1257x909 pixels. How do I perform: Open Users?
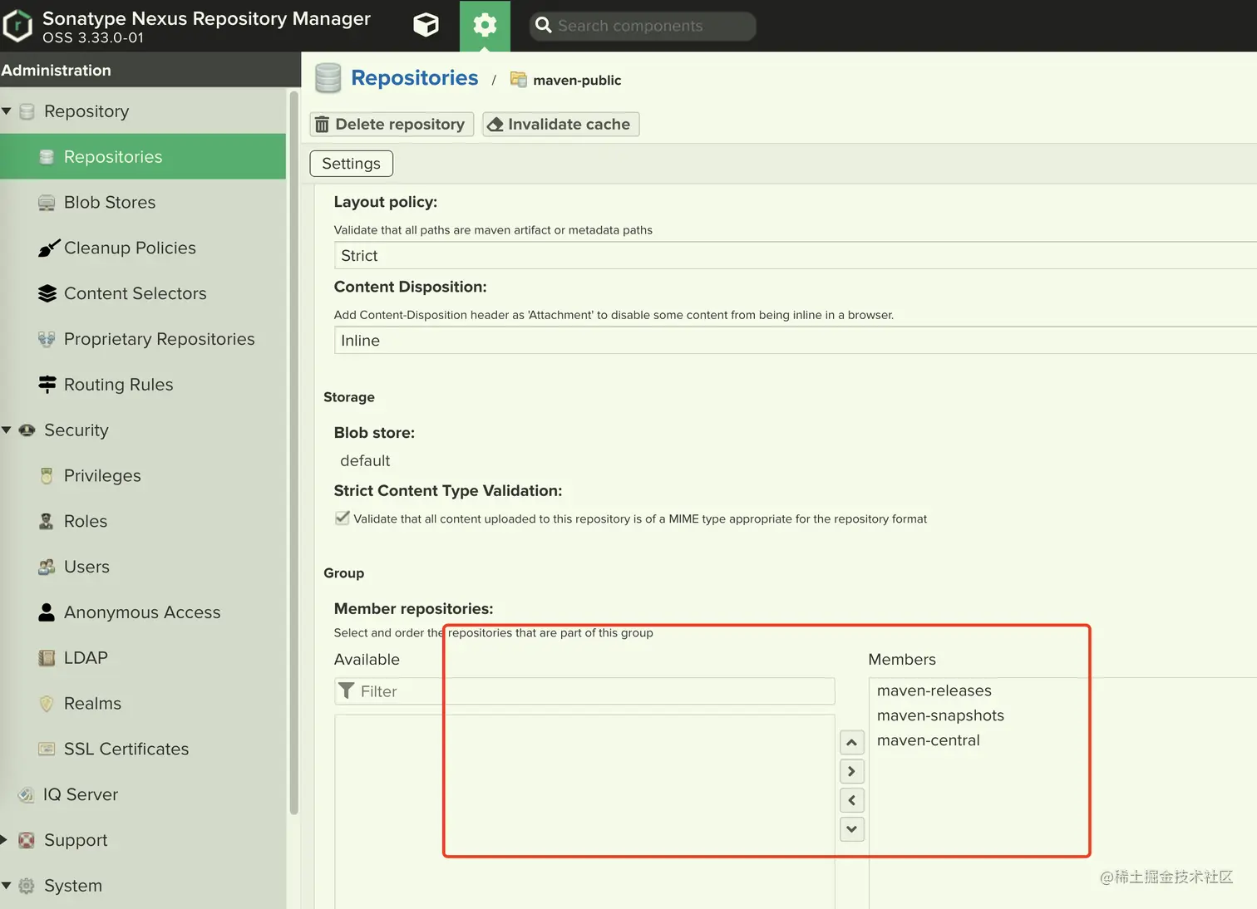tap(86, 567)
